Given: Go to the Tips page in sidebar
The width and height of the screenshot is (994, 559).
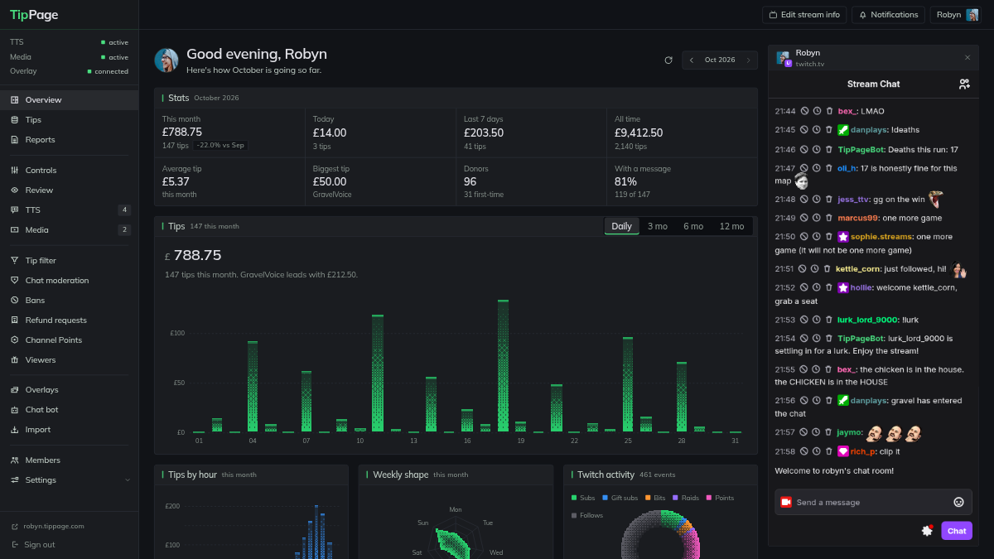Looking at the screenshot, I should (69, 120).
